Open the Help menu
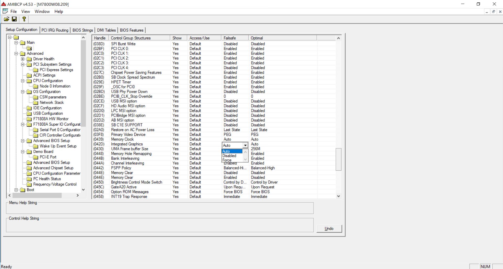 pos(59,12)
